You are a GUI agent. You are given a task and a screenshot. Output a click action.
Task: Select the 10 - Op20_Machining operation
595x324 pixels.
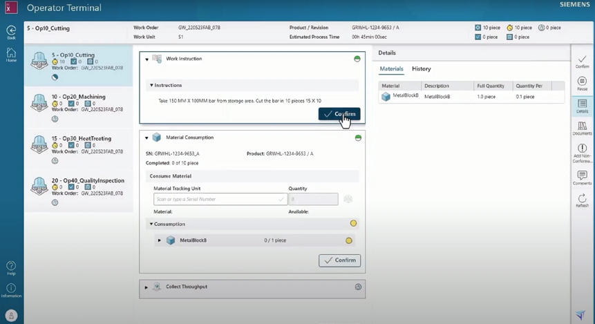pyautogui.click(x=78, y=107)
